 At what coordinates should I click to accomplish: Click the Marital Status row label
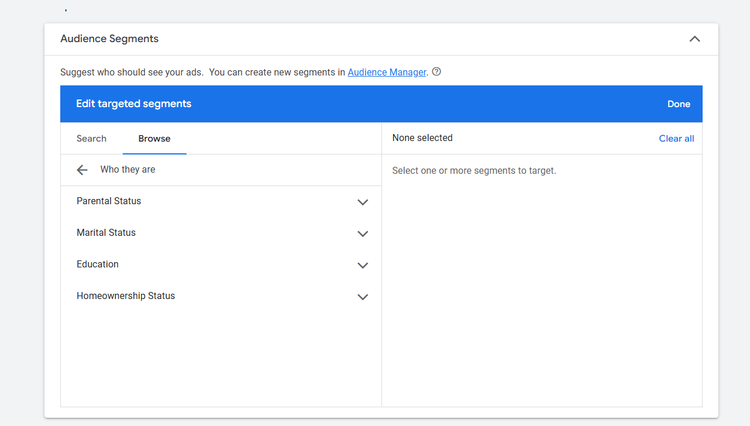(106, 233)
